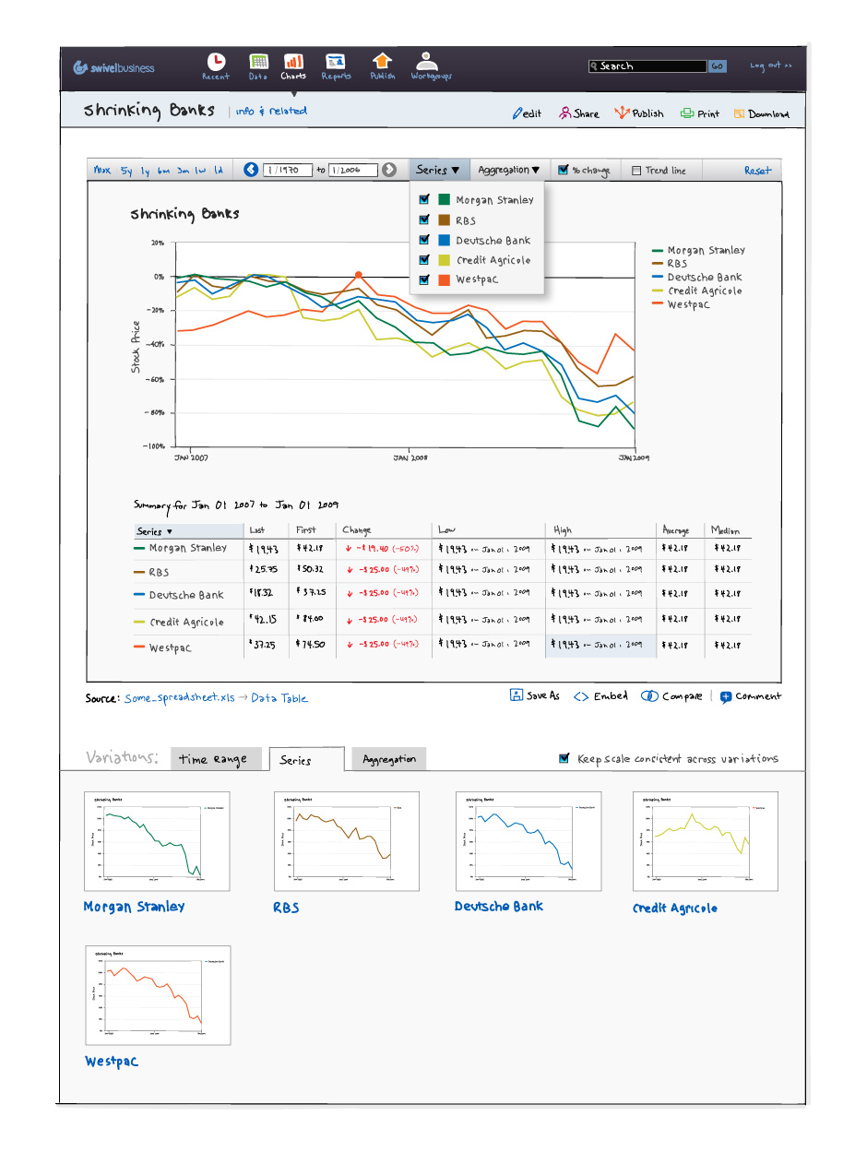Image resolution: width=867 pixels, height=1164 pixels.
Task: Enable the Trend line checkbox
Action: click(636, 171)
